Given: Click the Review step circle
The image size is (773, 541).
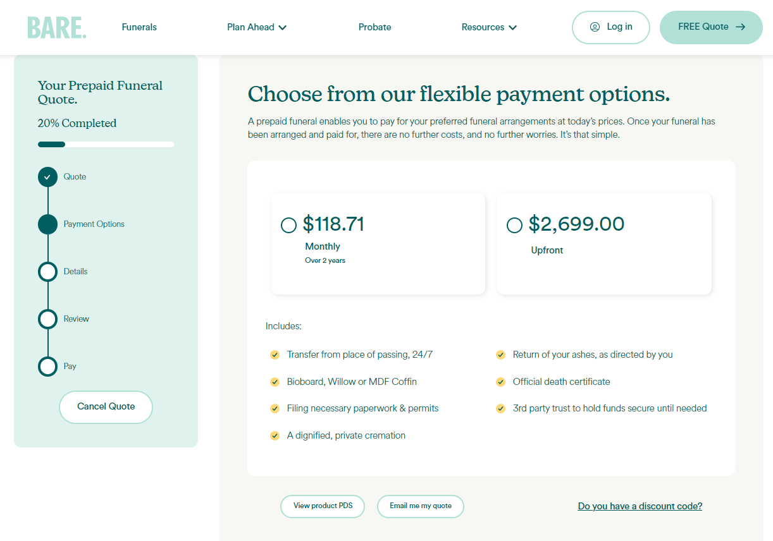Looking at the screenshot, I should coord(47,319).
